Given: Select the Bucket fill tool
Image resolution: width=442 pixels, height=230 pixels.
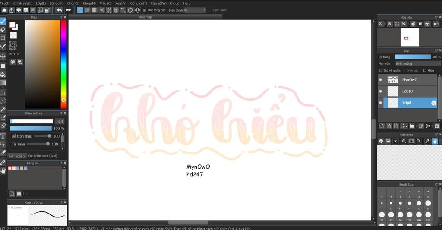Looking at the screenshot, I should click(3, 74).
